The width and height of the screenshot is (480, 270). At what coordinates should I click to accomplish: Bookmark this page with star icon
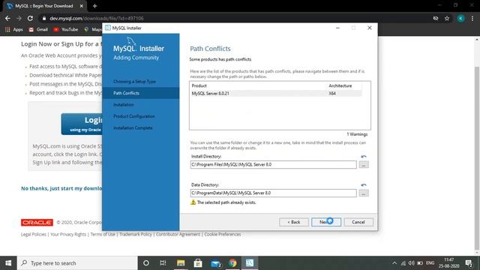[x=447, y=18]
